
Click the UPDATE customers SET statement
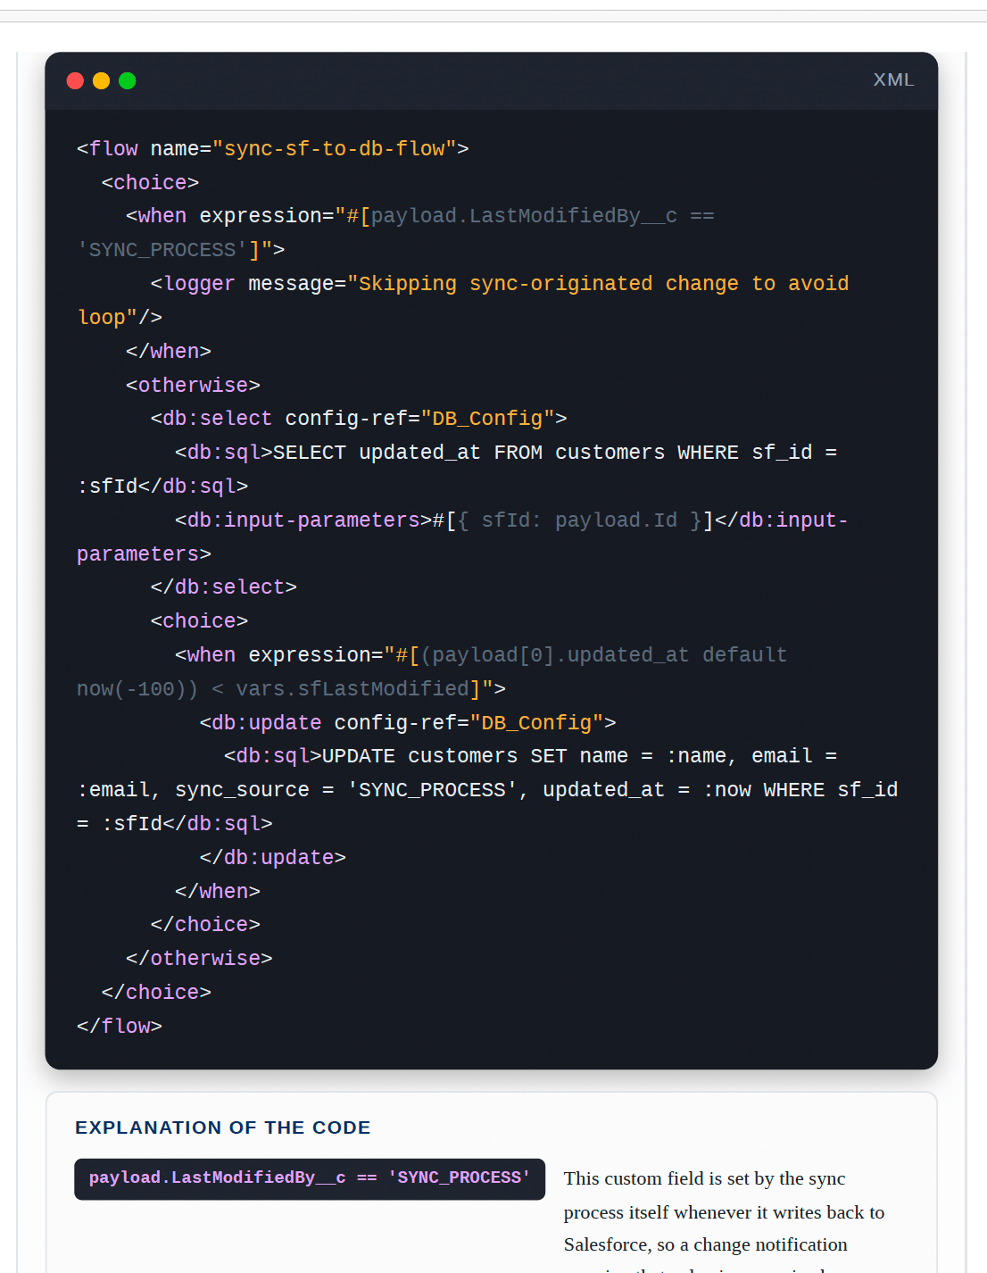(x=487, y=790)
